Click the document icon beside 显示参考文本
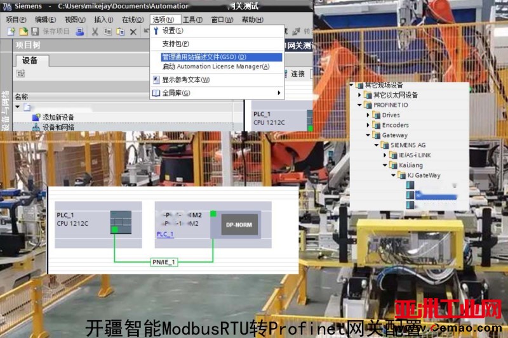This screenshot has height=338, width=508. tap(156, 80)
